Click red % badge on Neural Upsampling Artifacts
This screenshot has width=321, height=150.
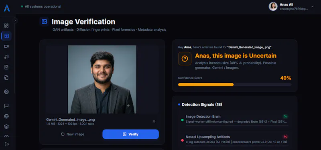(285, 137)
